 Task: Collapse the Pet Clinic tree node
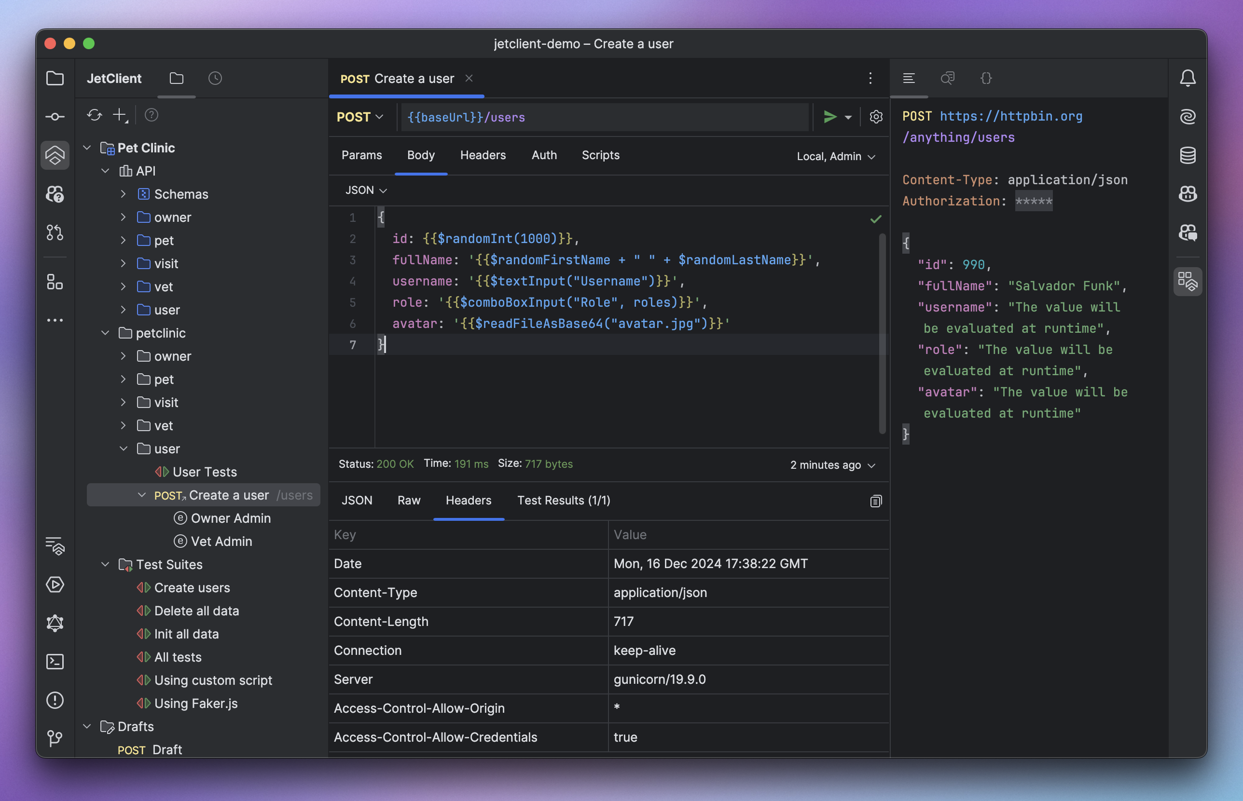[x=87, y=148]
